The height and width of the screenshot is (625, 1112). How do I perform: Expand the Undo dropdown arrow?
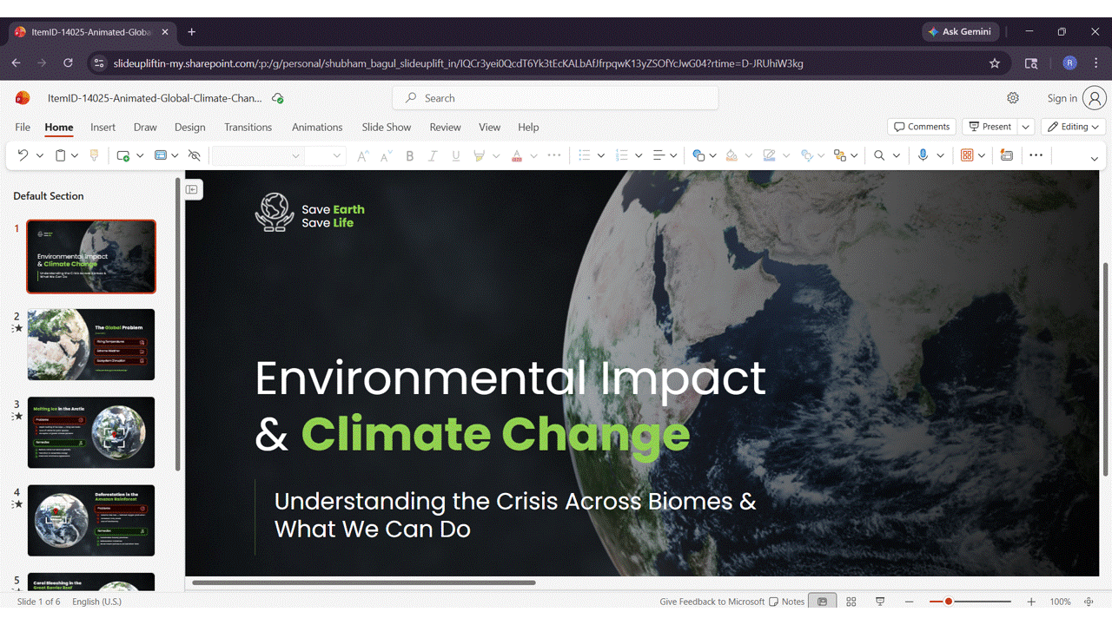pyautogui.click(x=39, y=155)
